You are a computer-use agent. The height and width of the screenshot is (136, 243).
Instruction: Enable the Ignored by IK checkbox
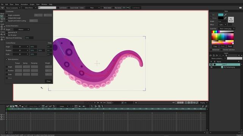7,32
